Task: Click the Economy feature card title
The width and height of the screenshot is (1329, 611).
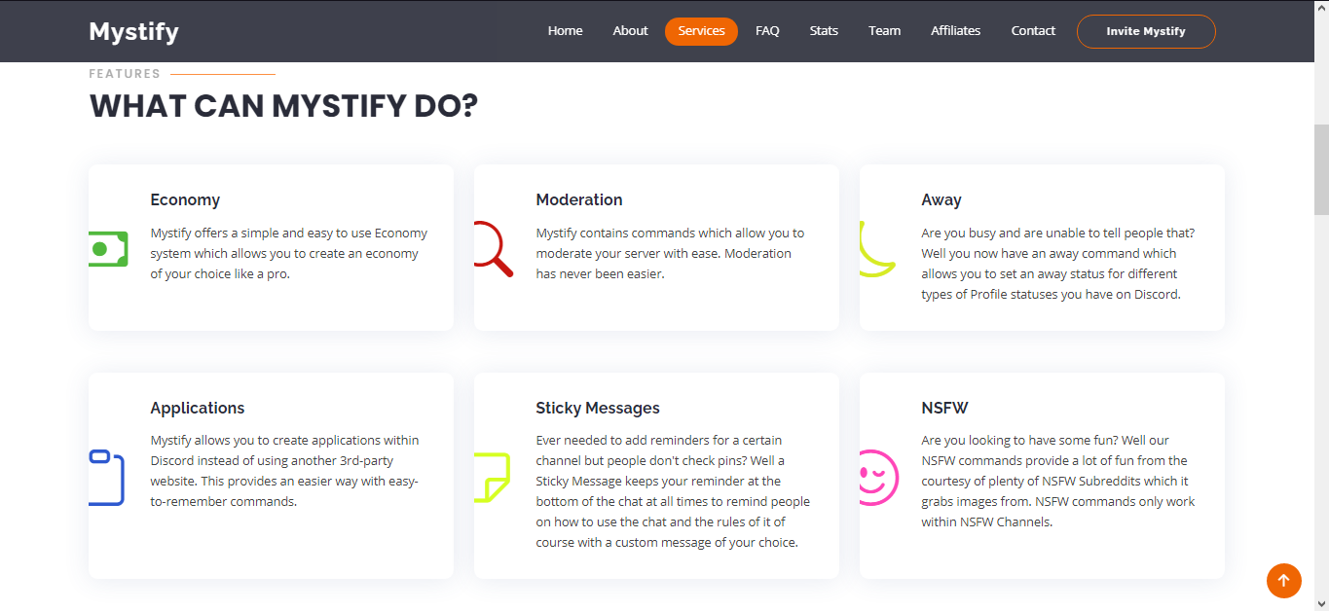Action: click(x=185, y=200)
